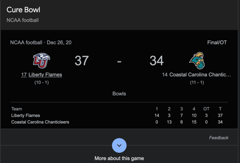Screen dimensions: 240x163
Task: Click the Liberty Flames team logo
Action: (41, 60)
